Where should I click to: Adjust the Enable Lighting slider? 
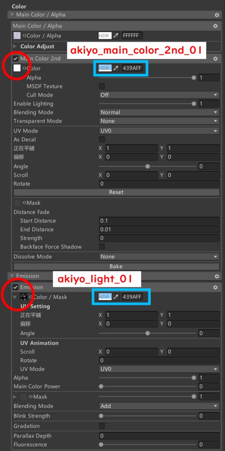click(148, 104)
